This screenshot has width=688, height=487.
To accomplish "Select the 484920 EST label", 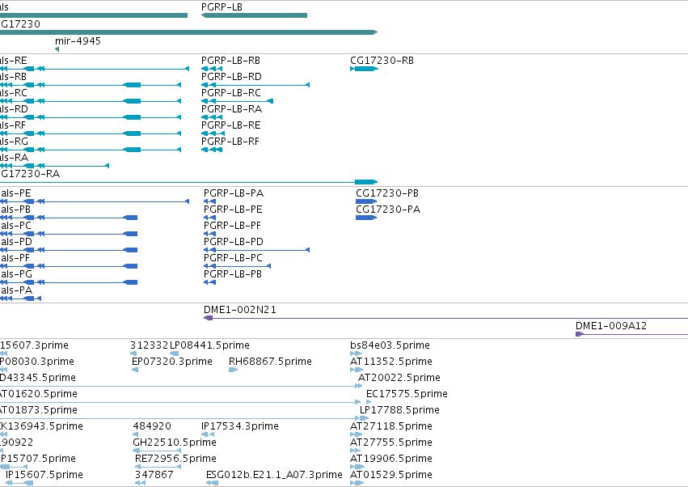I will (x=152, y=426).
